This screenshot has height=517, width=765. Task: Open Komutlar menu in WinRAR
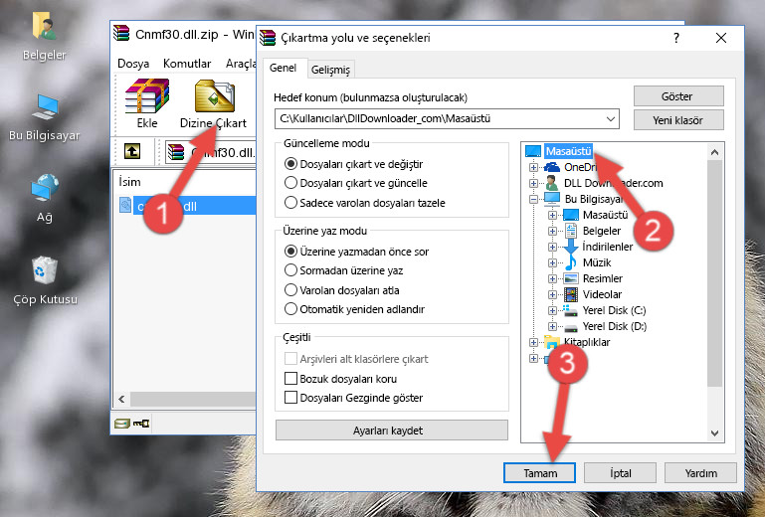click(x=187, y=64)
